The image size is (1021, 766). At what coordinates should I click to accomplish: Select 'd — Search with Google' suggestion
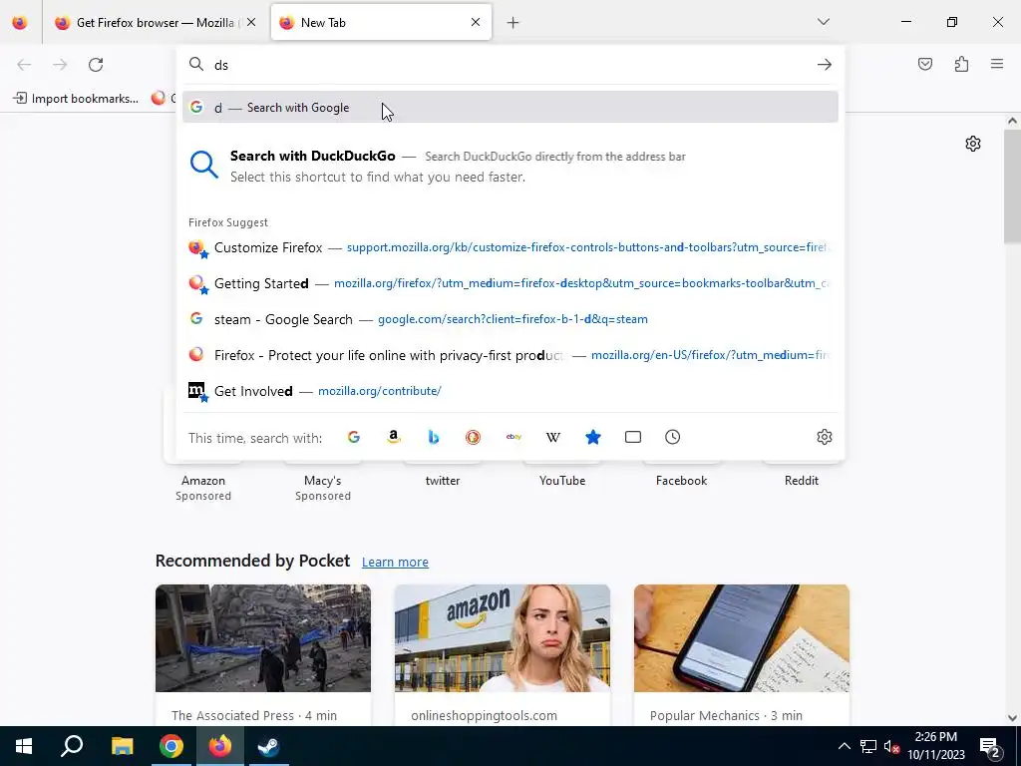[510, 108]
